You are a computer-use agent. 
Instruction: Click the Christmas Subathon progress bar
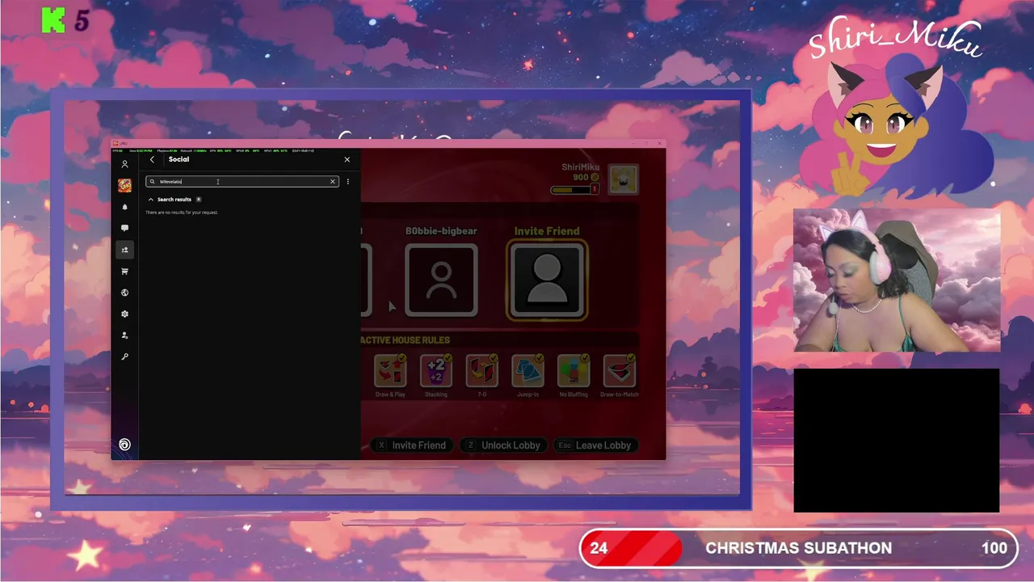(799, 548)
